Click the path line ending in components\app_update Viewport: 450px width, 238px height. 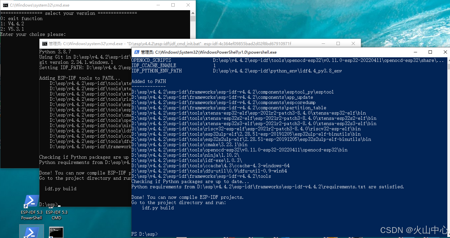pos(222,97)
